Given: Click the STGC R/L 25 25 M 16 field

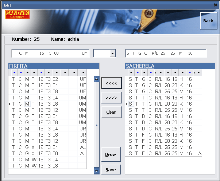Looking at the screenshot, I should [165, 54].
